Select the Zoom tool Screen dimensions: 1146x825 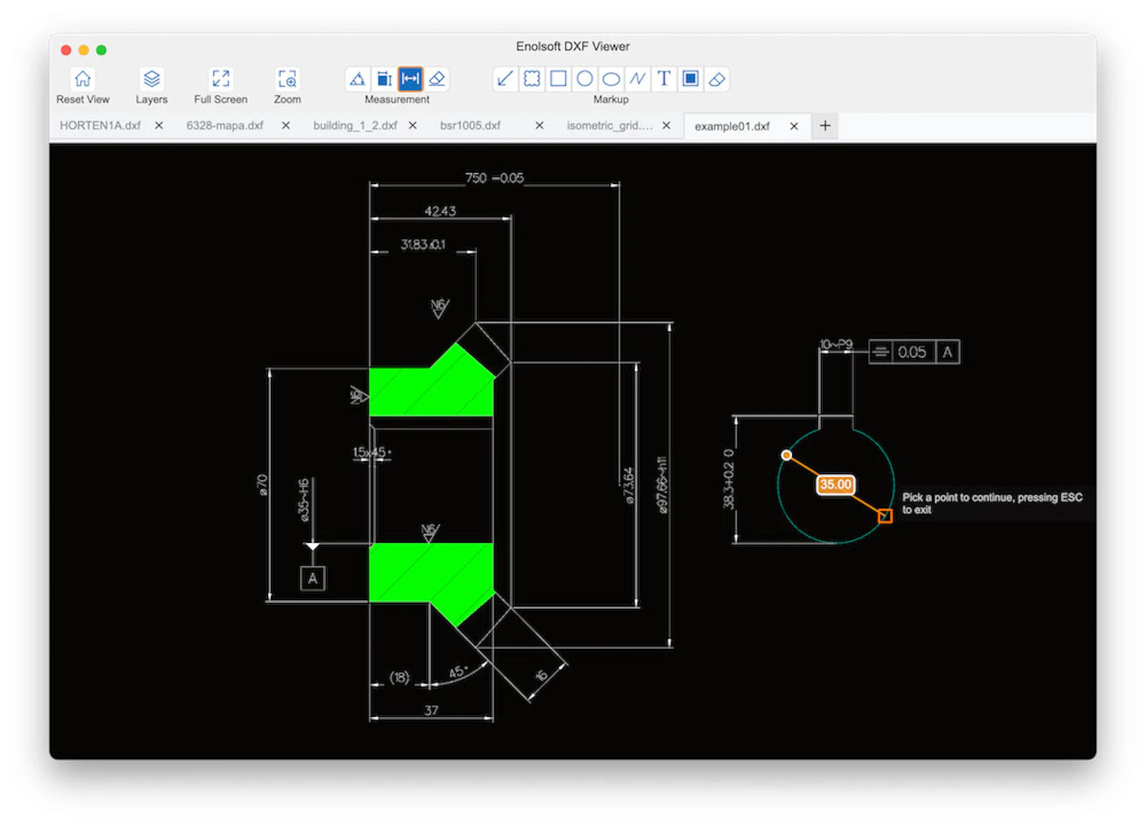point(286,79)
